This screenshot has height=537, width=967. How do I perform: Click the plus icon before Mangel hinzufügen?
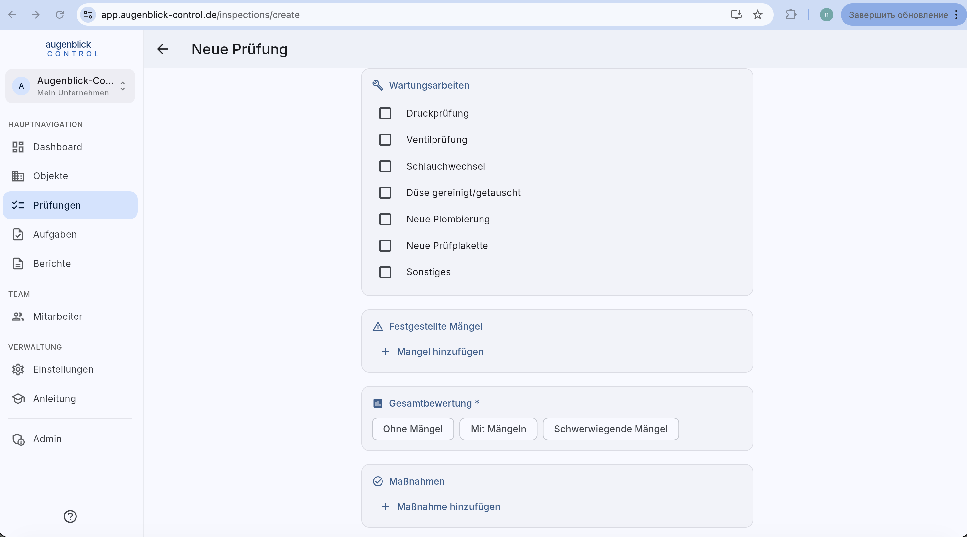pos(385,352)
